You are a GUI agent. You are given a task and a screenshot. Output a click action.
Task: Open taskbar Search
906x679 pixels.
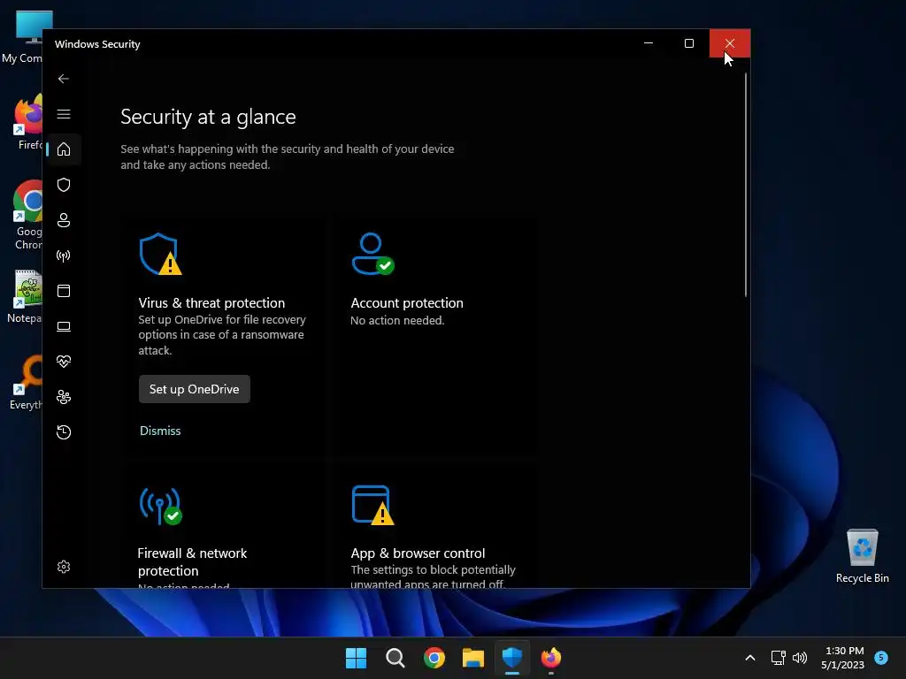click(x=395, y=658)
